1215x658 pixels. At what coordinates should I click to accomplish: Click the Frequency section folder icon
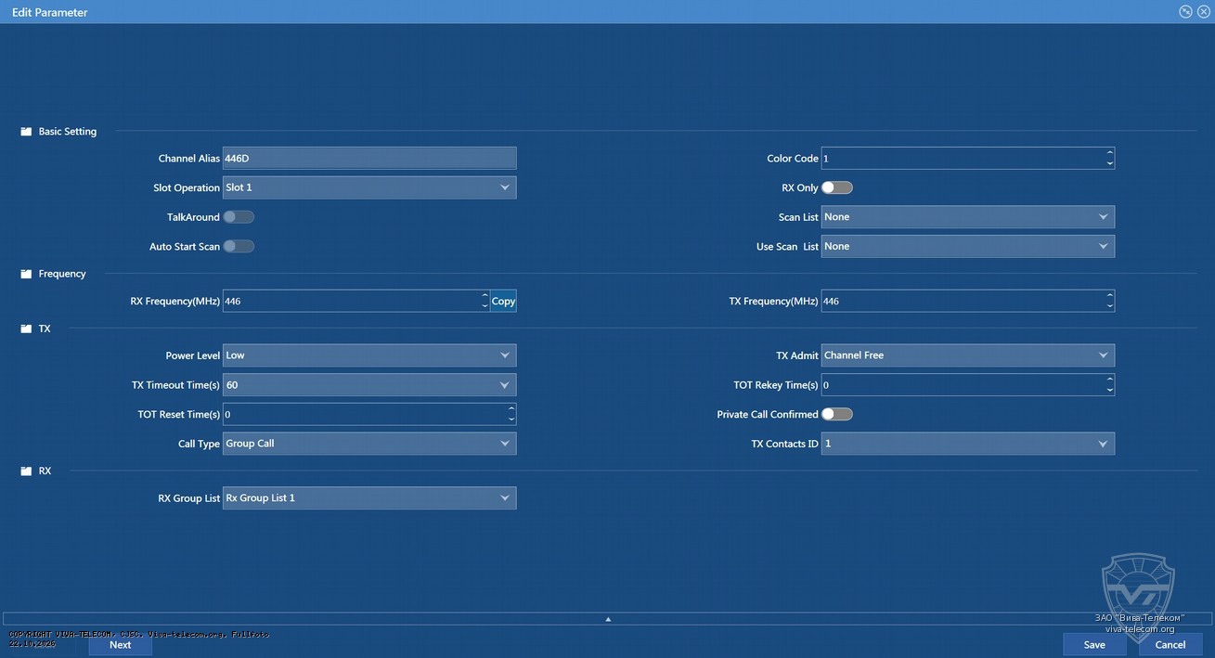[26, 274]
